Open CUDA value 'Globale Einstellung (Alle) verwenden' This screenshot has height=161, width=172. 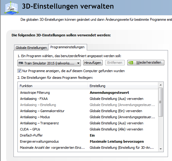116,129
